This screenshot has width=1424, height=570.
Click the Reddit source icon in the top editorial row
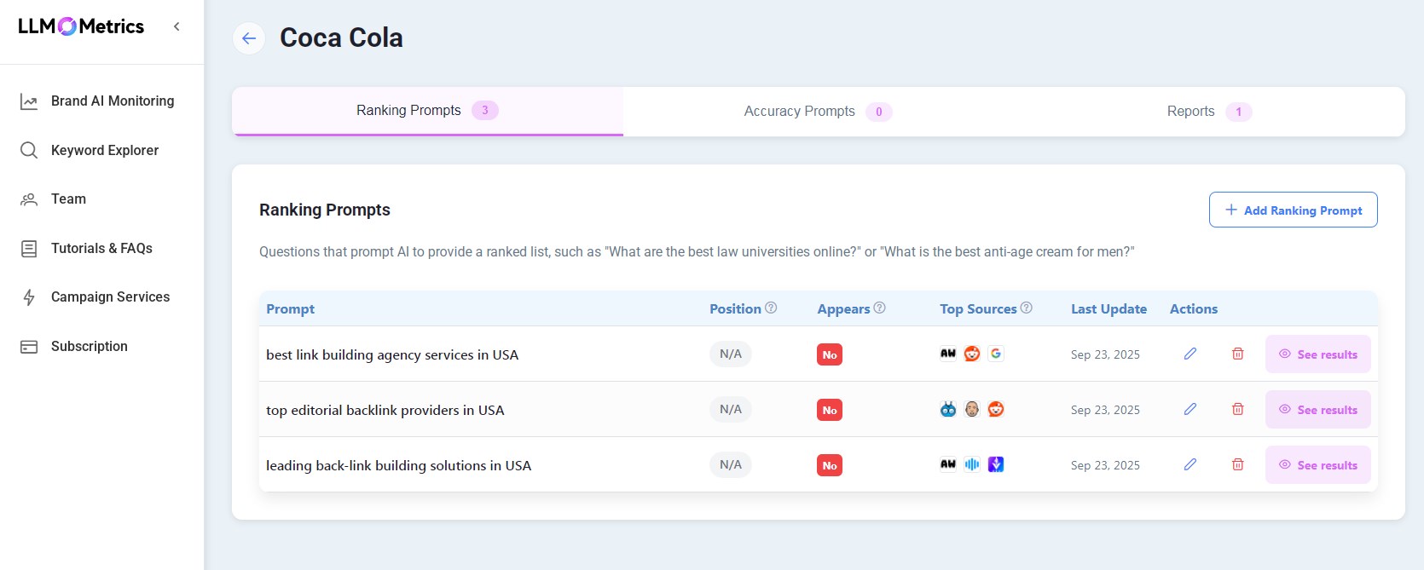[996, 409]
